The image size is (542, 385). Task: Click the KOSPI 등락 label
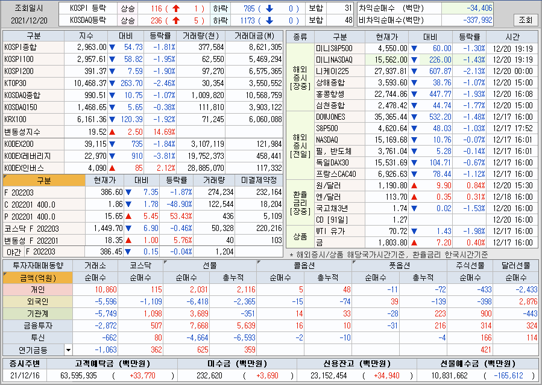[88, 8]
